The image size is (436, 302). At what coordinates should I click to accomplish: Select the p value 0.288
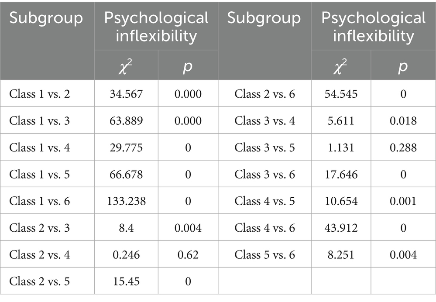(x=403, y=148)
